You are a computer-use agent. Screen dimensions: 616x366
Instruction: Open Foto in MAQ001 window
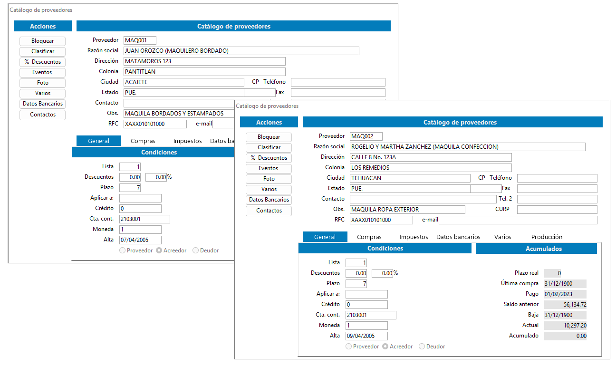point(42,83)
